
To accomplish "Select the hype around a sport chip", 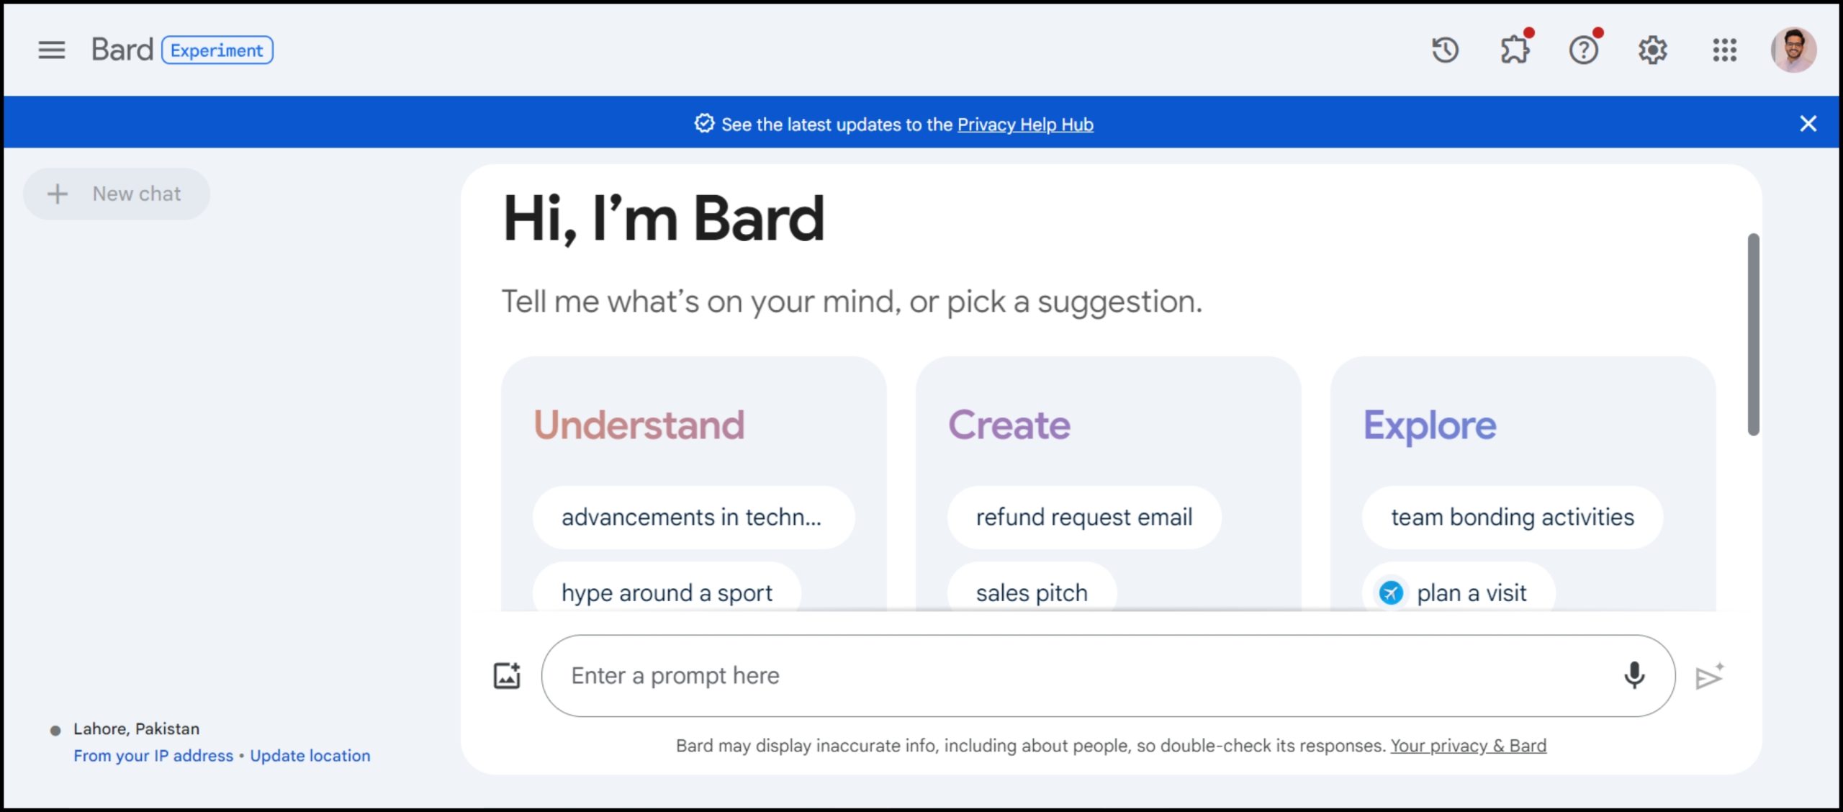I will click(667, 592).
